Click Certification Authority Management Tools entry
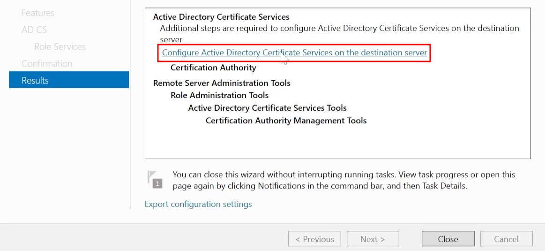The image size is (545, 251). 286,121
